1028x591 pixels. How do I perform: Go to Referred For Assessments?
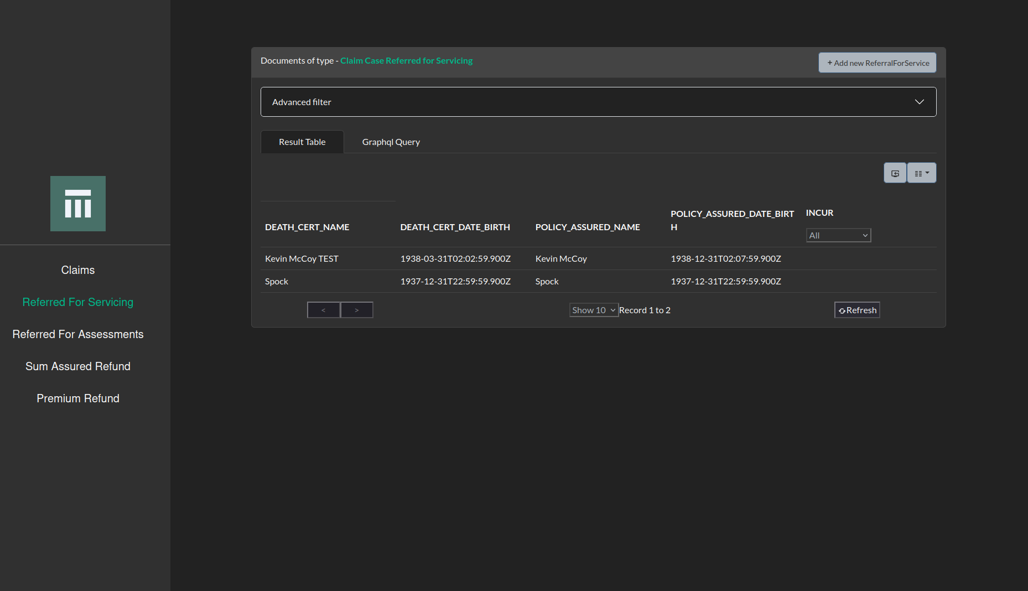pos(78,334)
